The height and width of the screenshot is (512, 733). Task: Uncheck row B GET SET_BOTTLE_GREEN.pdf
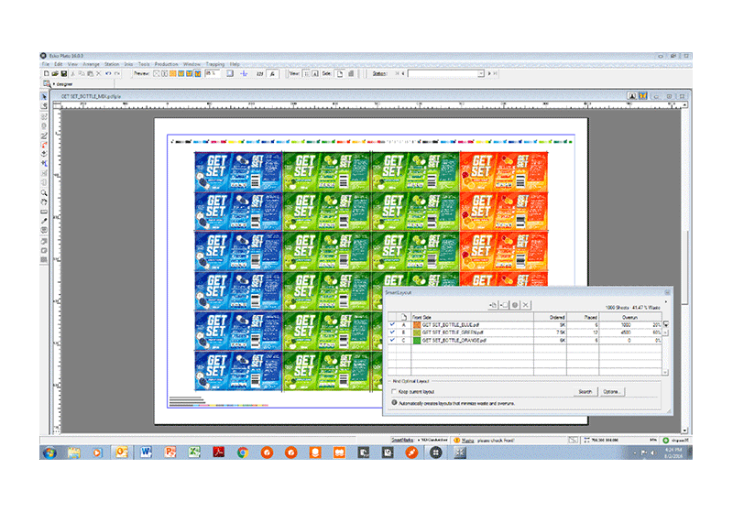(392, 332)
